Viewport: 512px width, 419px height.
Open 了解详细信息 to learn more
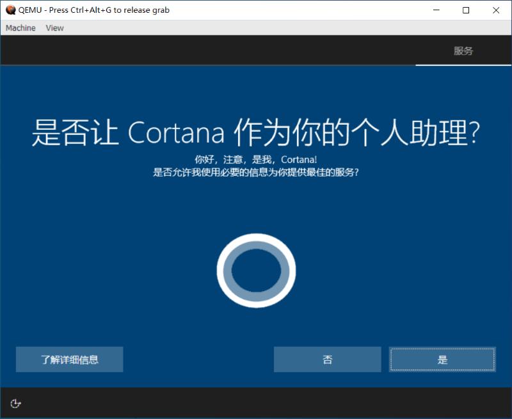69,360
